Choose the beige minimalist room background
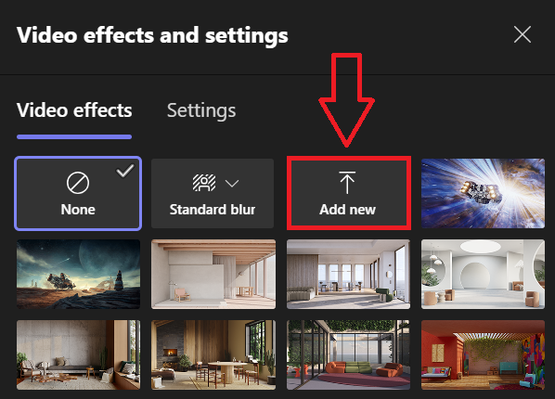The image size is (555, 399). coord(213,274)
